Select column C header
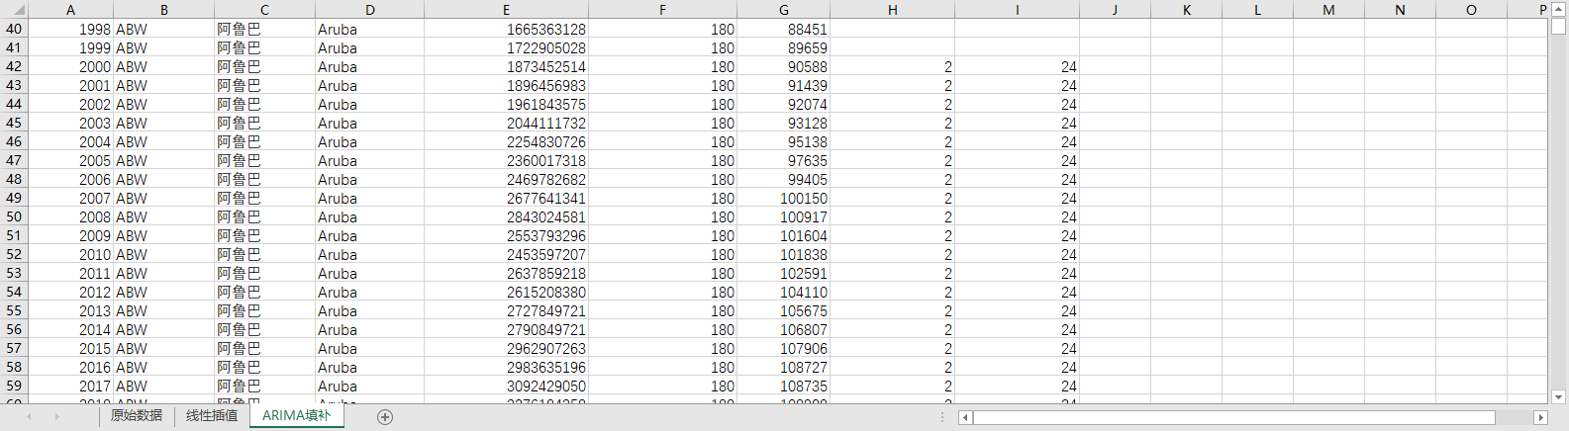1569x431 pixels. [264, 9]
